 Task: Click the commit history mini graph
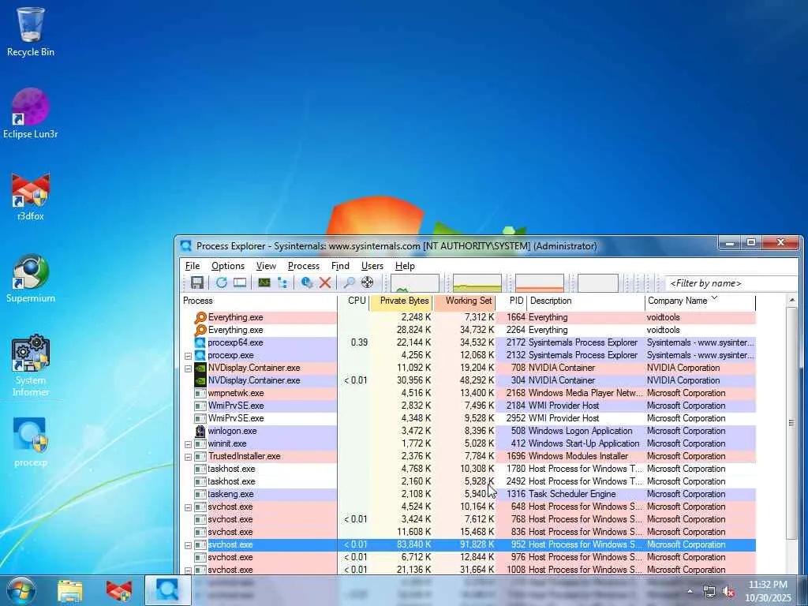pos(477,283)
